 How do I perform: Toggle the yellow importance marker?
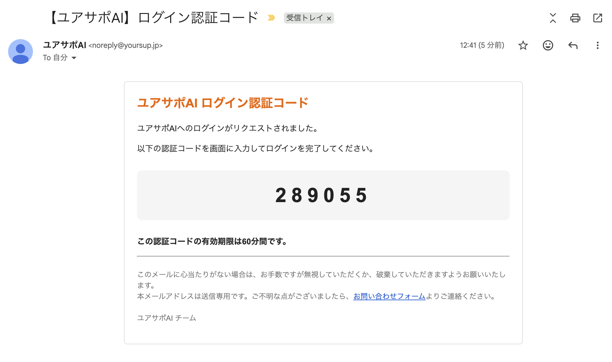pyautogui.click(x=271, y=18)
